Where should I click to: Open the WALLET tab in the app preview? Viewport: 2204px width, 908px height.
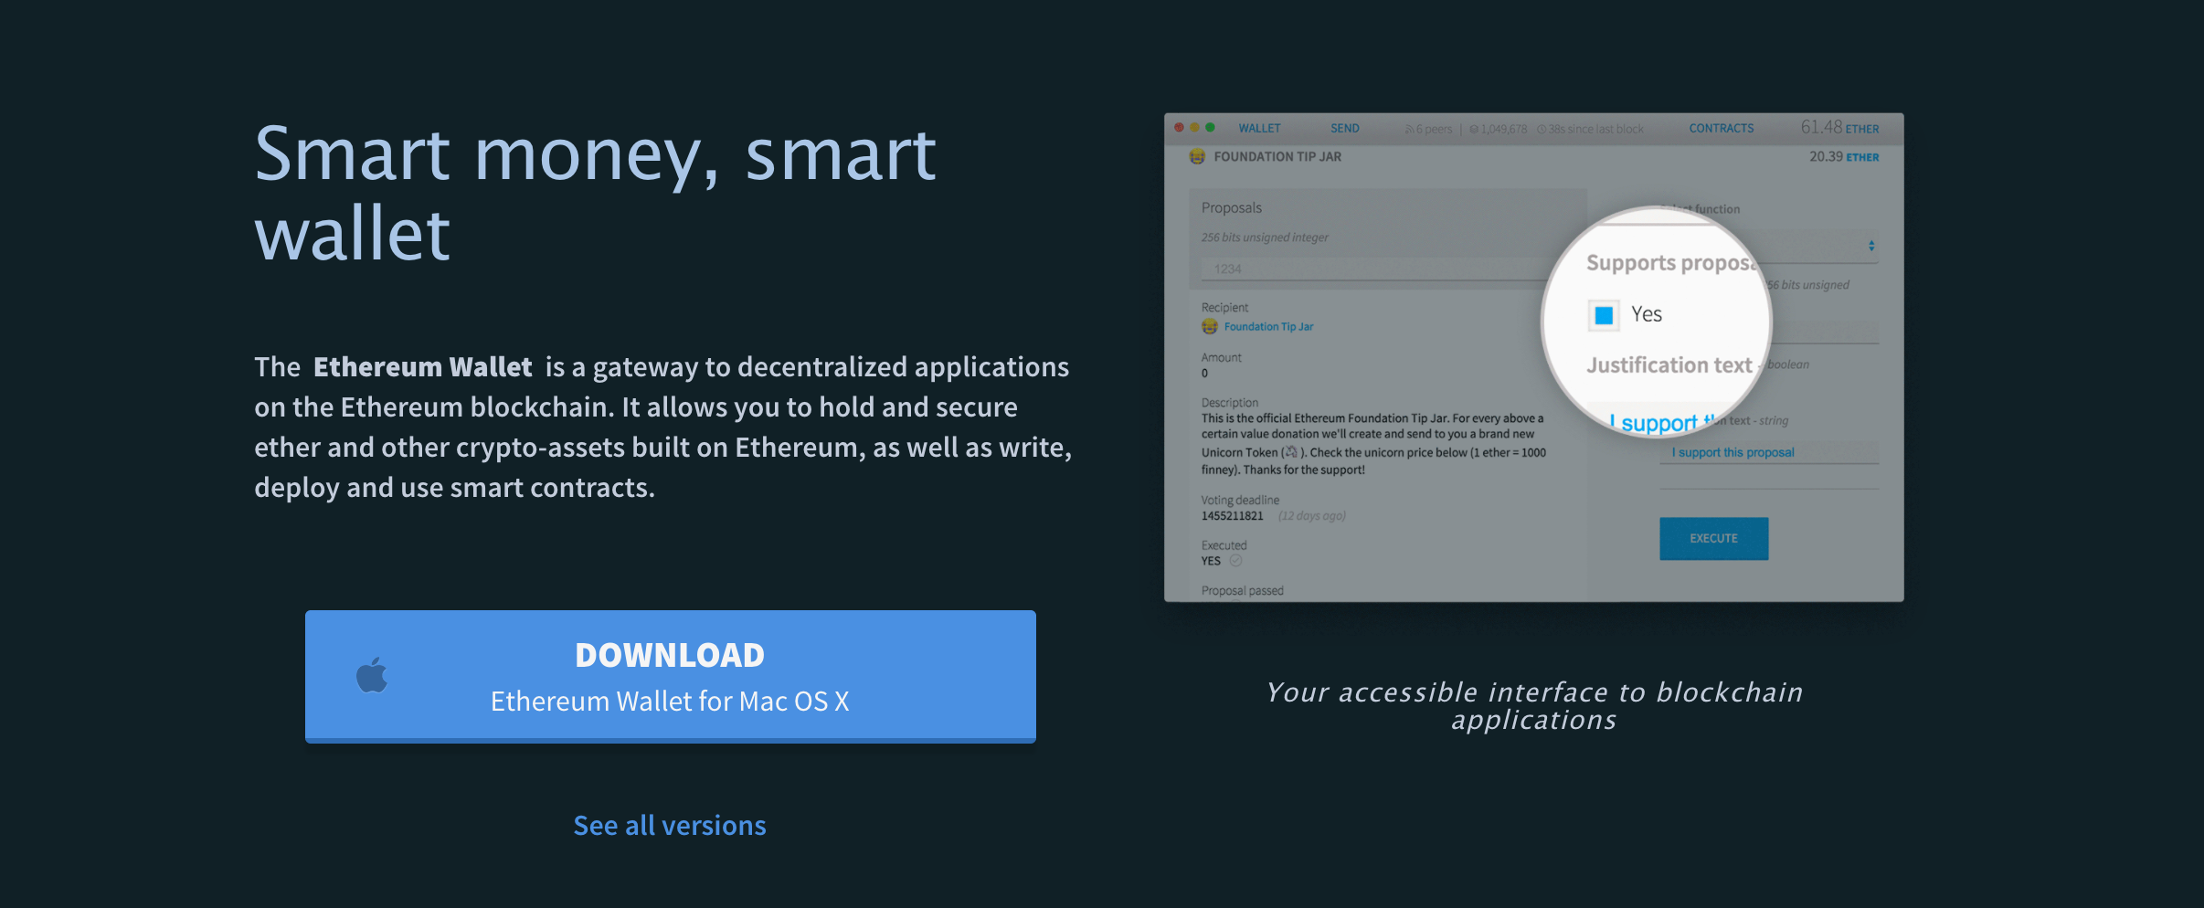tap(1259, 129)
